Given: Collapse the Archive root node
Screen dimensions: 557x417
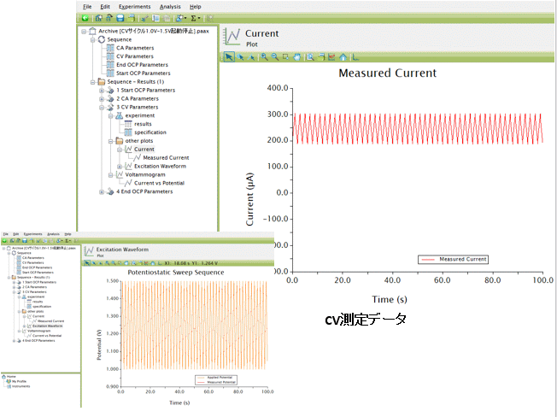Looking at the screenshot, I should click(84, 32).
